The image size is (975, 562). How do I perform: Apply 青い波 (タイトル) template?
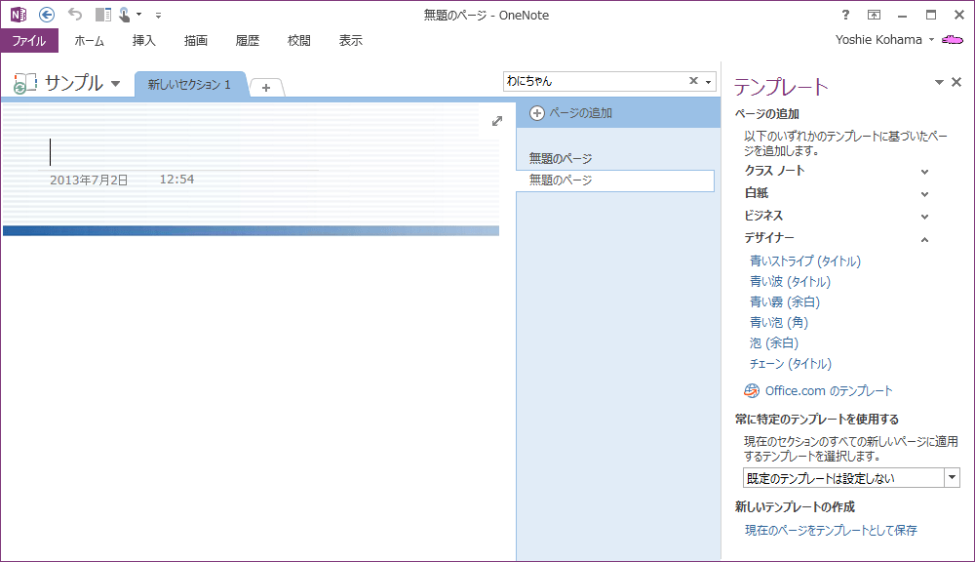(790, 282)
